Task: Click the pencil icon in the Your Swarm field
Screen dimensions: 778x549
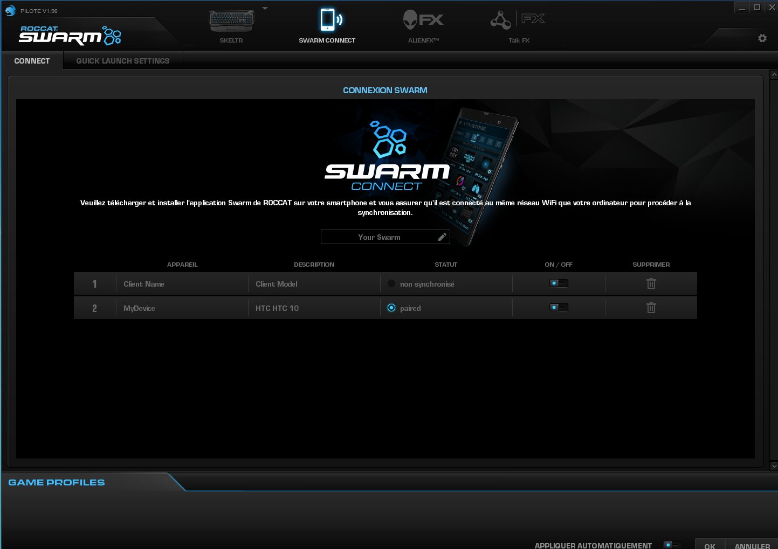Action: click(442, 237)
